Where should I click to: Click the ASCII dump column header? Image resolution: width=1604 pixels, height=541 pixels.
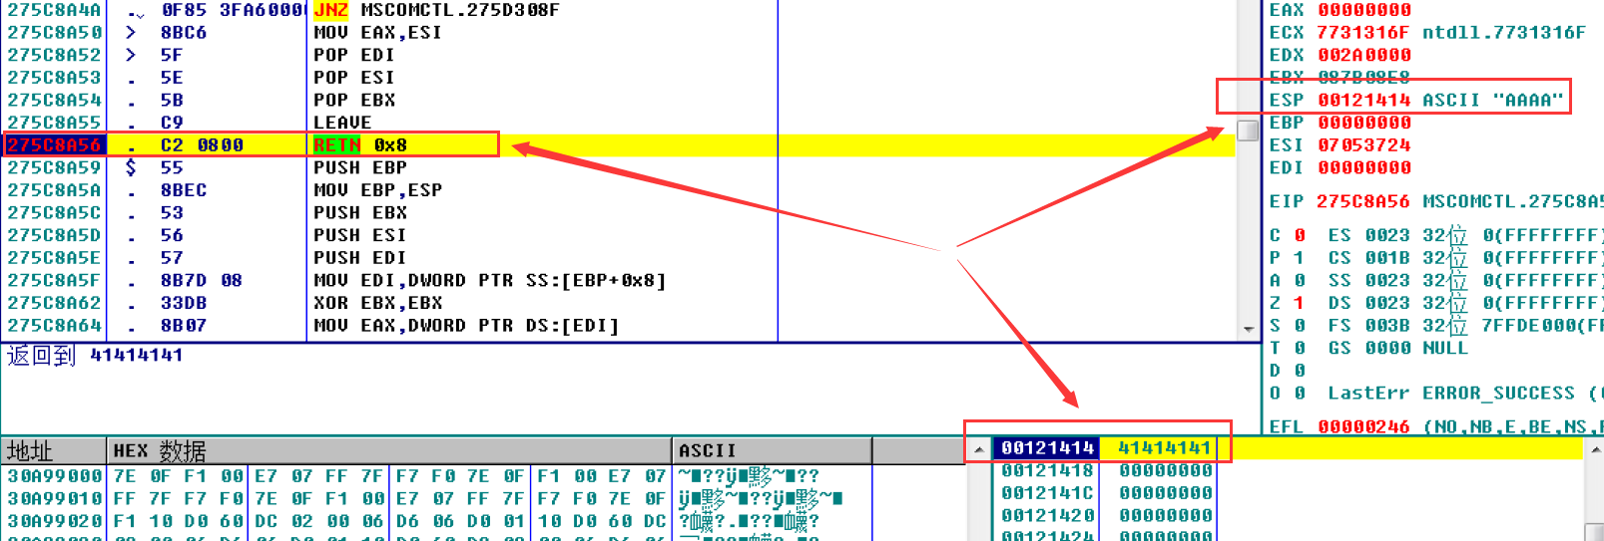coord(773,451)
